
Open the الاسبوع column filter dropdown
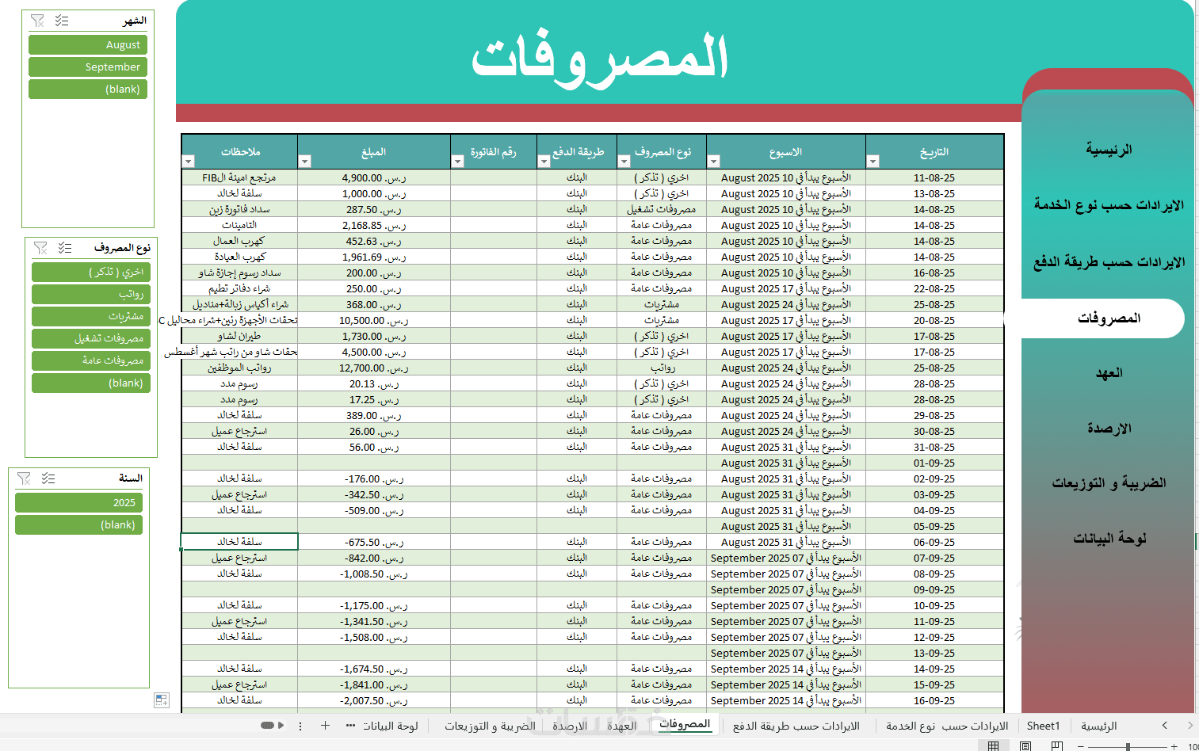713,161
